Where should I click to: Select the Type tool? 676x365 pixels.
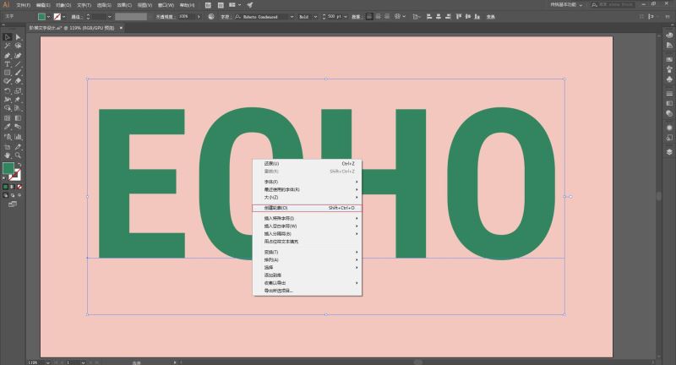point(8,64)
